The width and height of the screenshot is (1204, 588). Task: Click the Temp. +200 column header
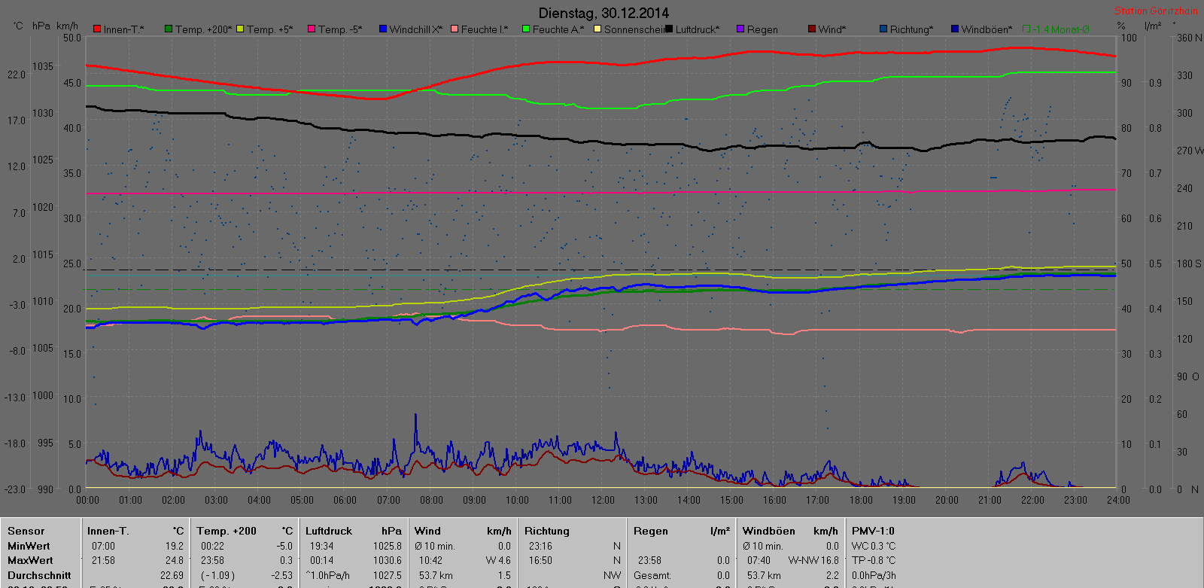click(x=227, y=531)
